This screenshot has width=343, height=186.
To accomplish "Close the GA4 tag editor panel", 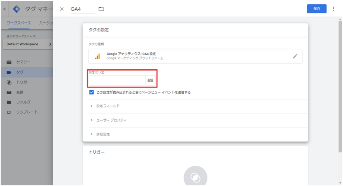I will point(62,9).
